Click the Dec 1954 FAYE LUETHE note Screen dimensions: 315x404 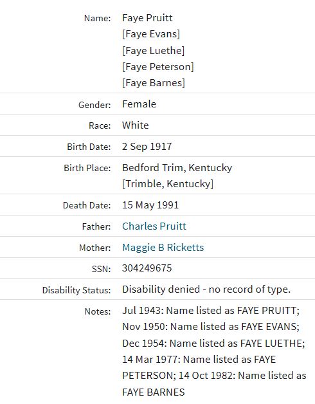tap(213, 343)
